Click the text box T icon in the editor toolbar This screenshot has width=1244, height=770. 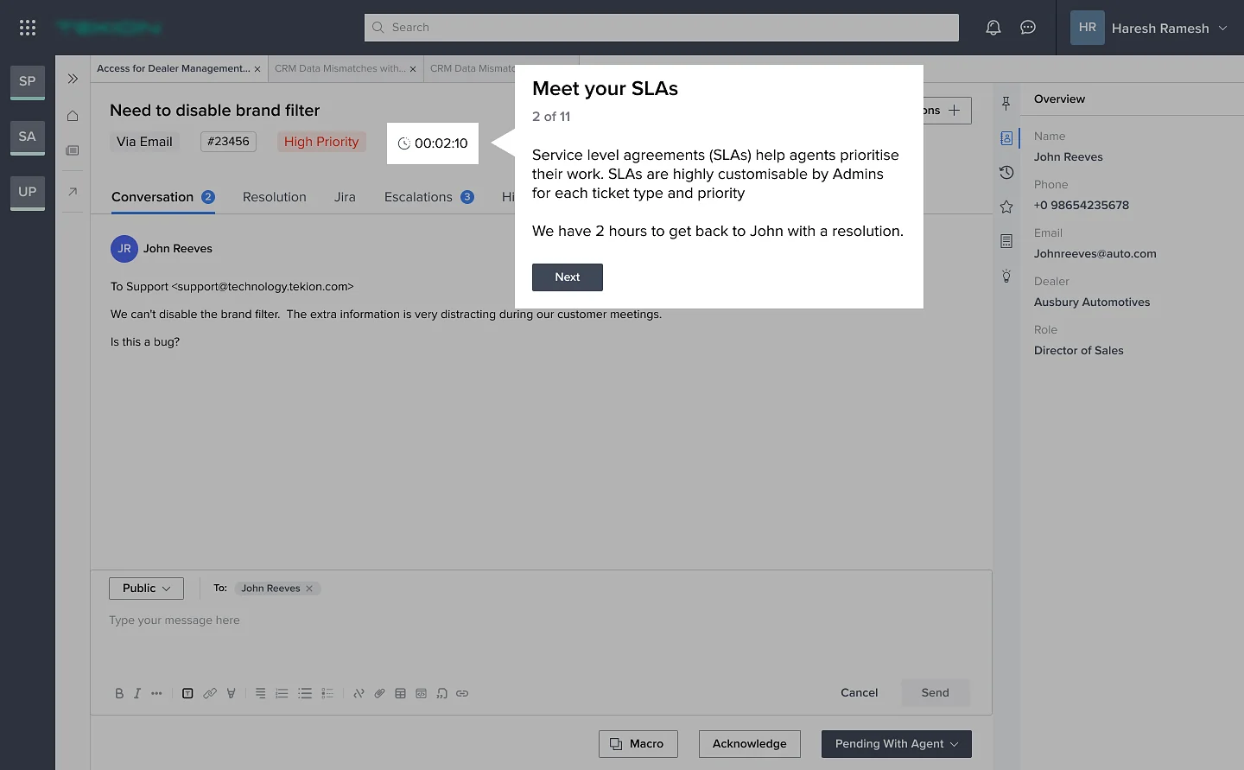(187, 693)
